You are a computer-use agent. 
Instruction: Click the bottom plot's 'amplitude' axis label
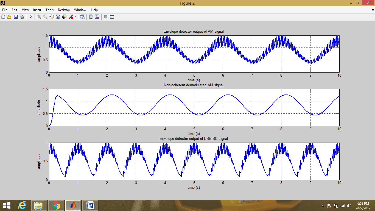[39, 161]
